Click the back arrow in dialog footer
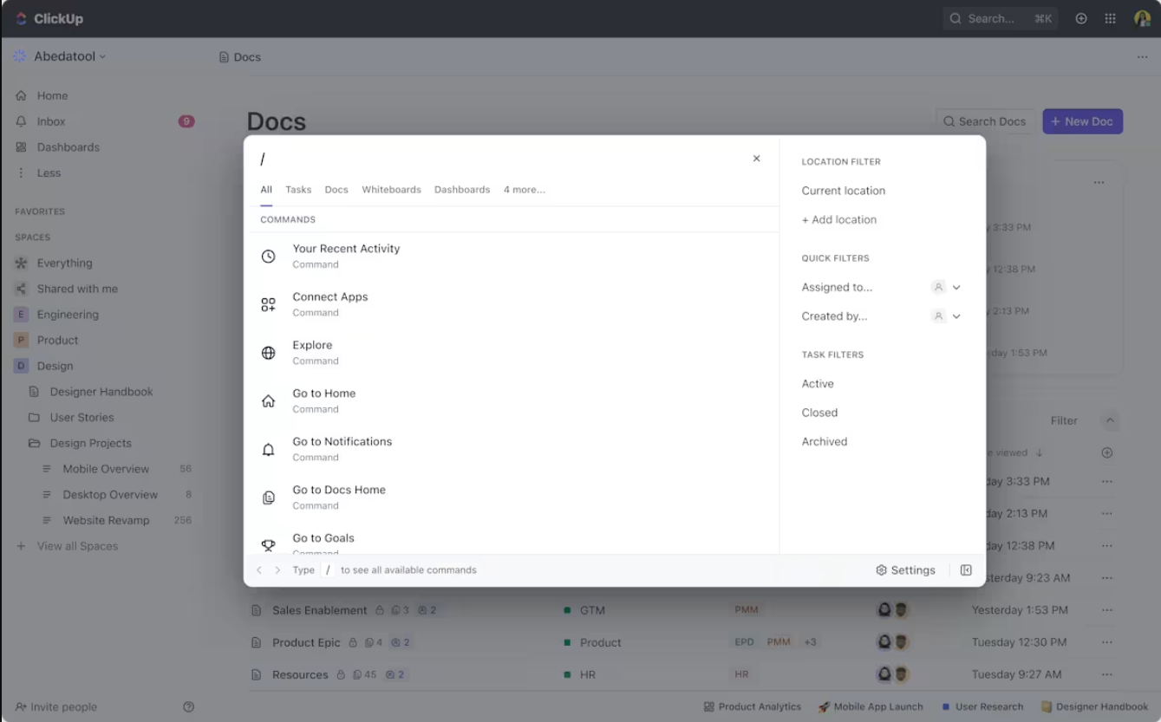Screen dimensions: 1161x722 coord(259,570)
